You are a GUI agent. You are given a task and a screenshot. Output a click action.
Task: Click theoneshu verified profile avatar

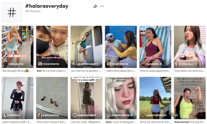click(x=143, y=64)
